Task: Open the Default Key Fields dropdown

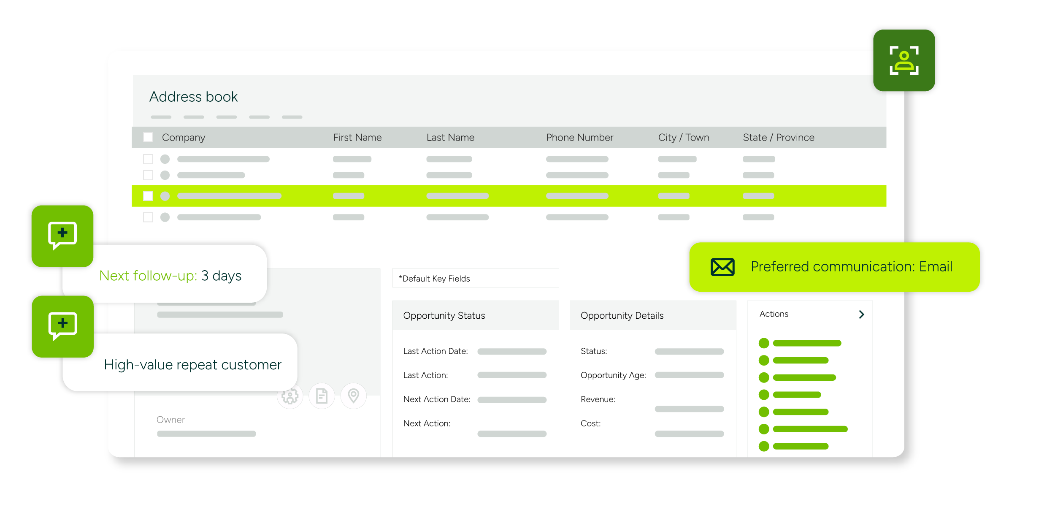Action: point(475,279)
